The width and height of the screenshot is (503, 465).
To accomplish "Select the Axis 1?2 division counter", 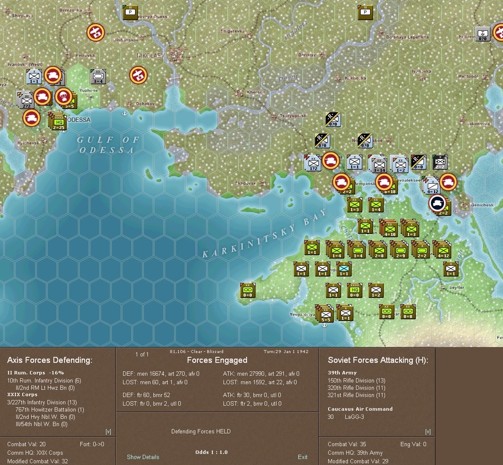I will pos(313,163).
